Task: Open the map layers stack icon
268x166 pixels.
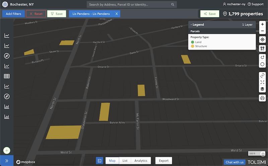Action: tap(262, 89)
